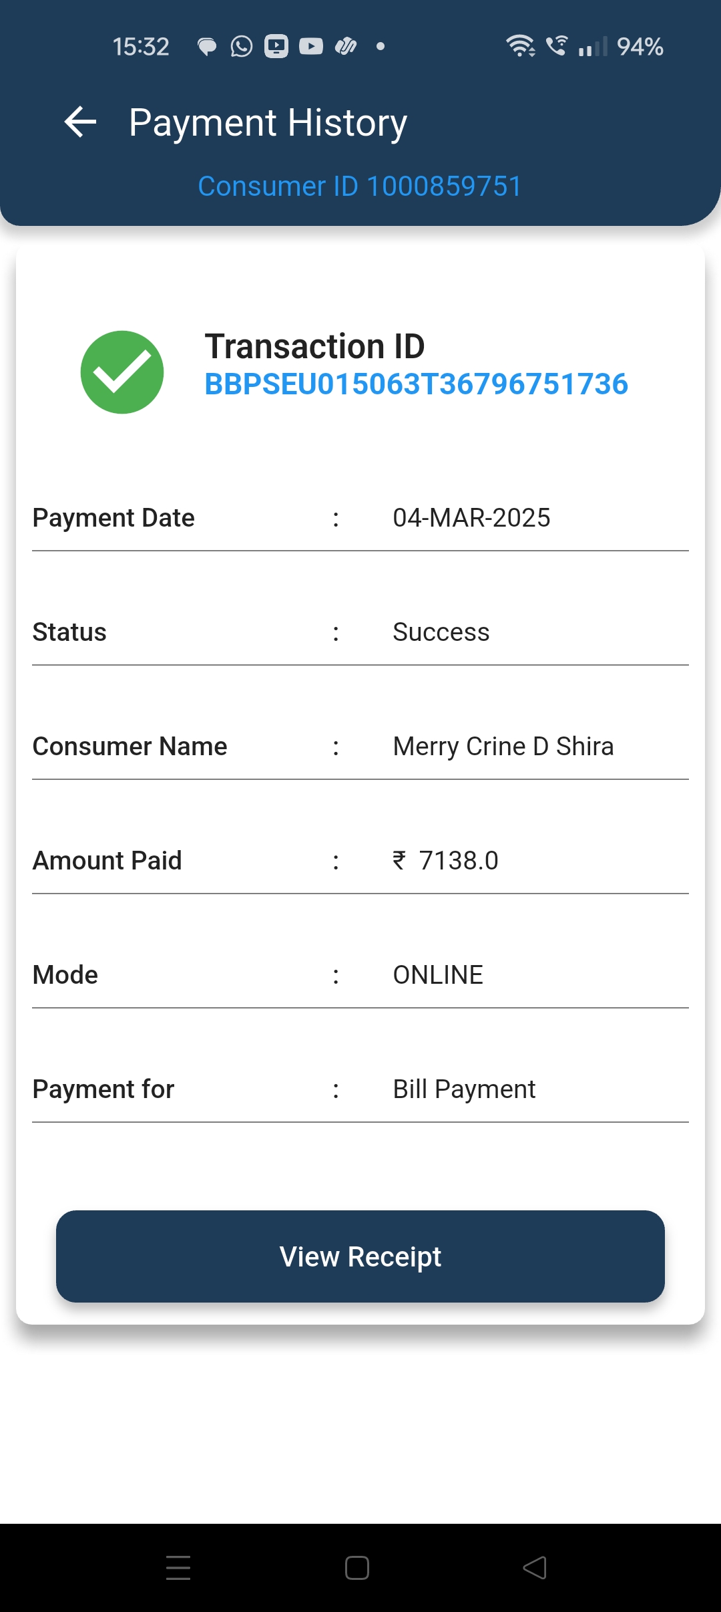Tap the back arrow in the header
Screen dimensions: 721x1612
[x=81, y=122]
